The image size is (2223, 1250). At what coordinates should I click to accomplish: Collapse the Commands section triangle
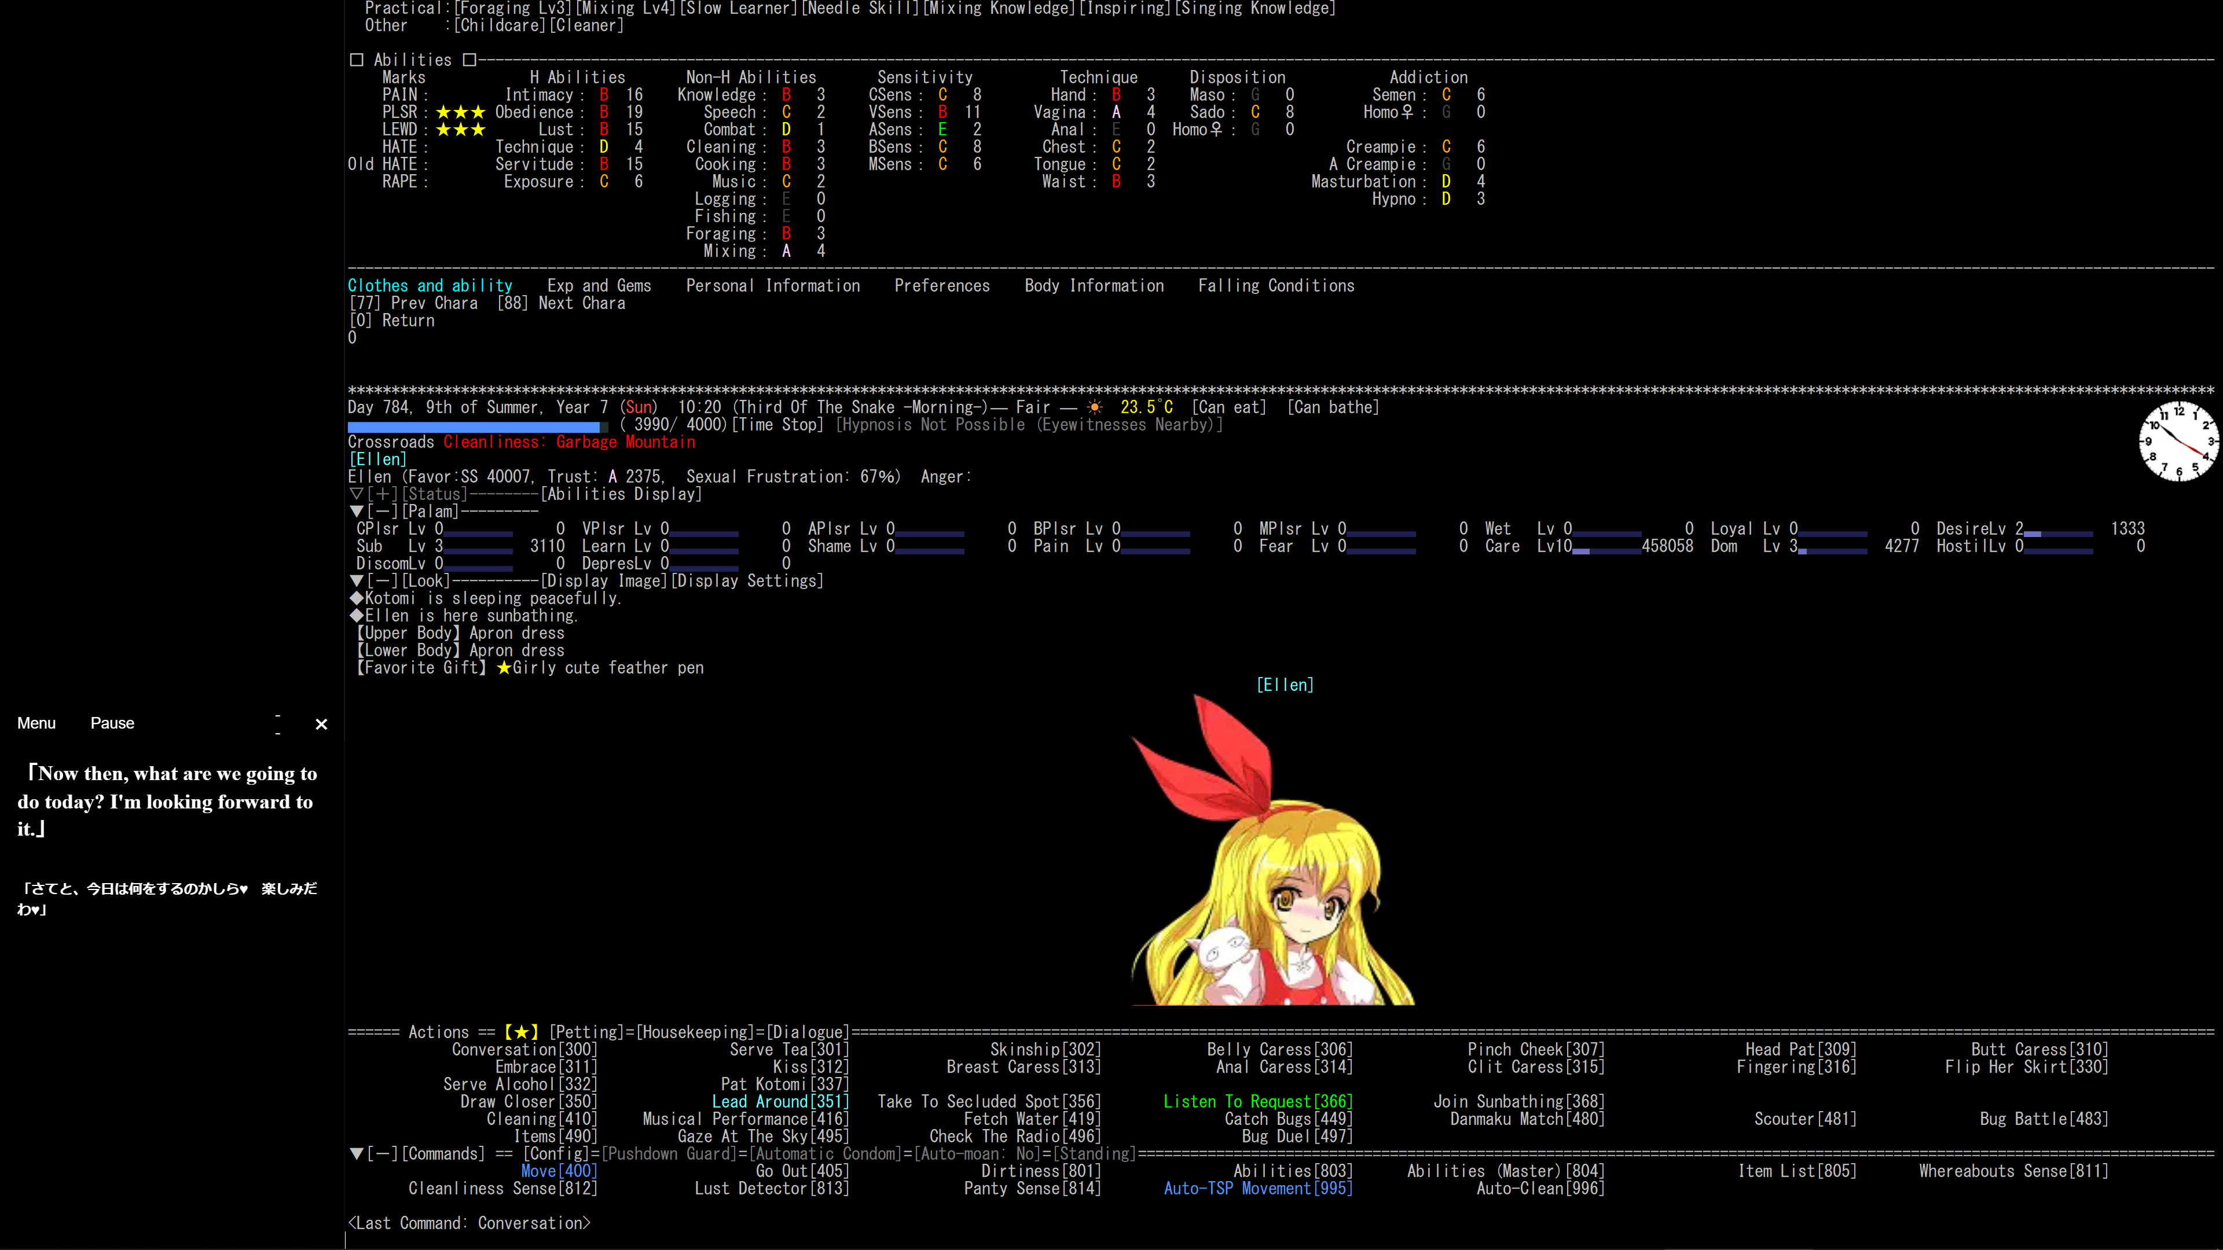pyautogui.click(x=355, y=1153)
